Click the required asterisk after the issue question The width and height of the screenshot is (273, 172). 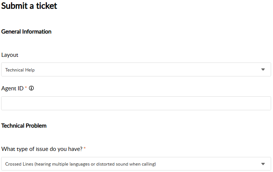[x=85, y=148]
